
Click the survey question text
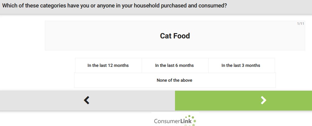click(114, 6)
